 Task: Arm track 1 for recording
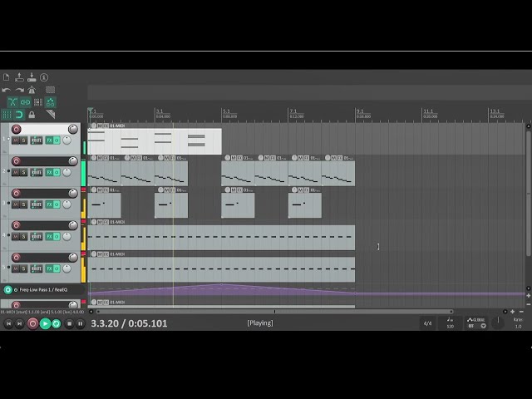(x=17, y=130)
